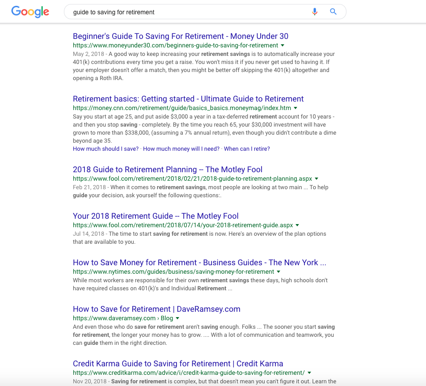Click the fool.com 2018/02/21 green URL

pos(192,178)
